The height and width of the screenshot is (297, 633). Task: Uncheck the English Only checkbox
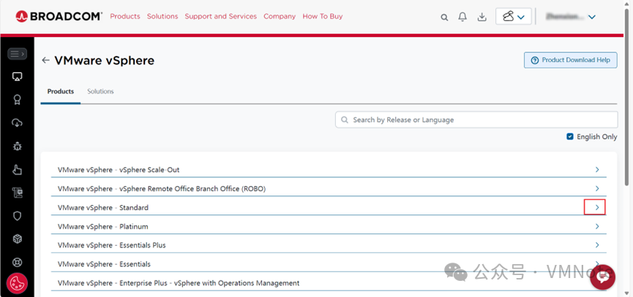570,136
